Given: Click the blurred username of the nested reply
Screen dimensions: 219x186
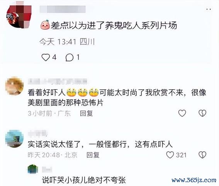Looking at the screenshot, I should [47, 169].
